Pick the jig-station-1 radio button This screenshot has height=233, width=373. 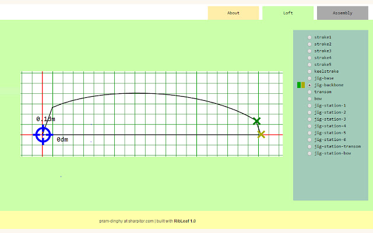(309, 105)
